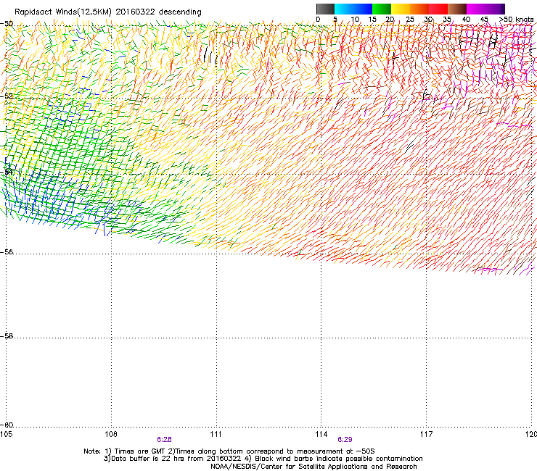Click the brown 35-40 knots legend swatch
The image size is (537, 471).
click(x=457, y=9)
